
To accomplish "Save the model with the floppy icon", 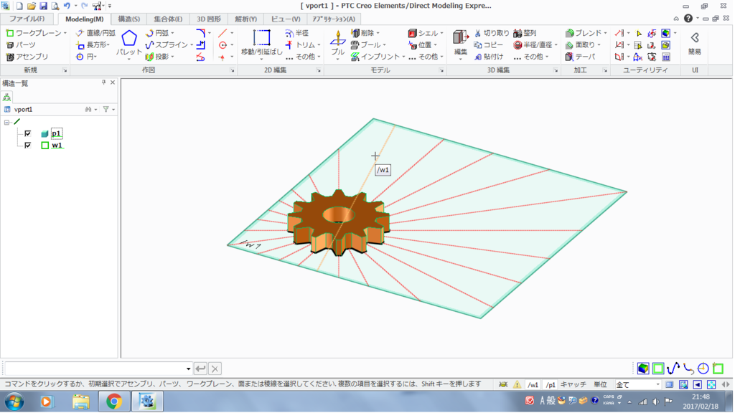I will (x=43, y=6).
